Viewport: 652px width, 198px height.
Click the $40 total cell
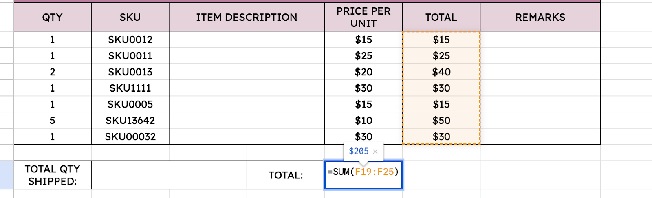pos(441,72)
